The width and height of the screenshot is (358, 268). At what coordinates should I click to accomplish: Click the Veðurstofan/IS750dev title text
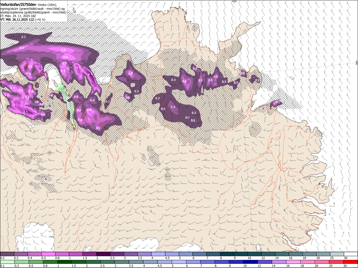point(18,4)
